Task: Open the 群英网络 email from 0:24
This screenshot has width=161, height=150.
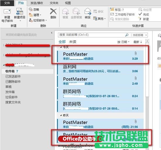Action: [x=100, y=94]
